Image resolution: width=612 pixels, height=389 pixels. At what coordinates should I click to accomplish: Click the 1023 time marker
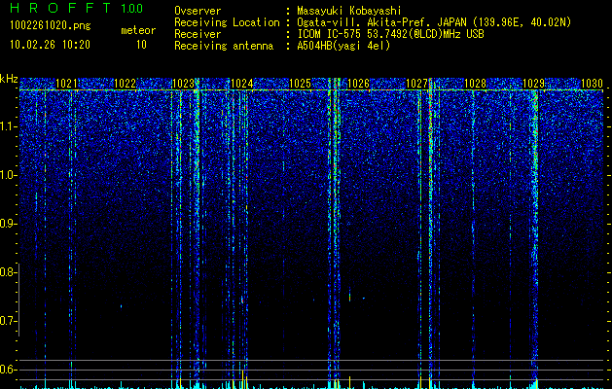(183, 83)
